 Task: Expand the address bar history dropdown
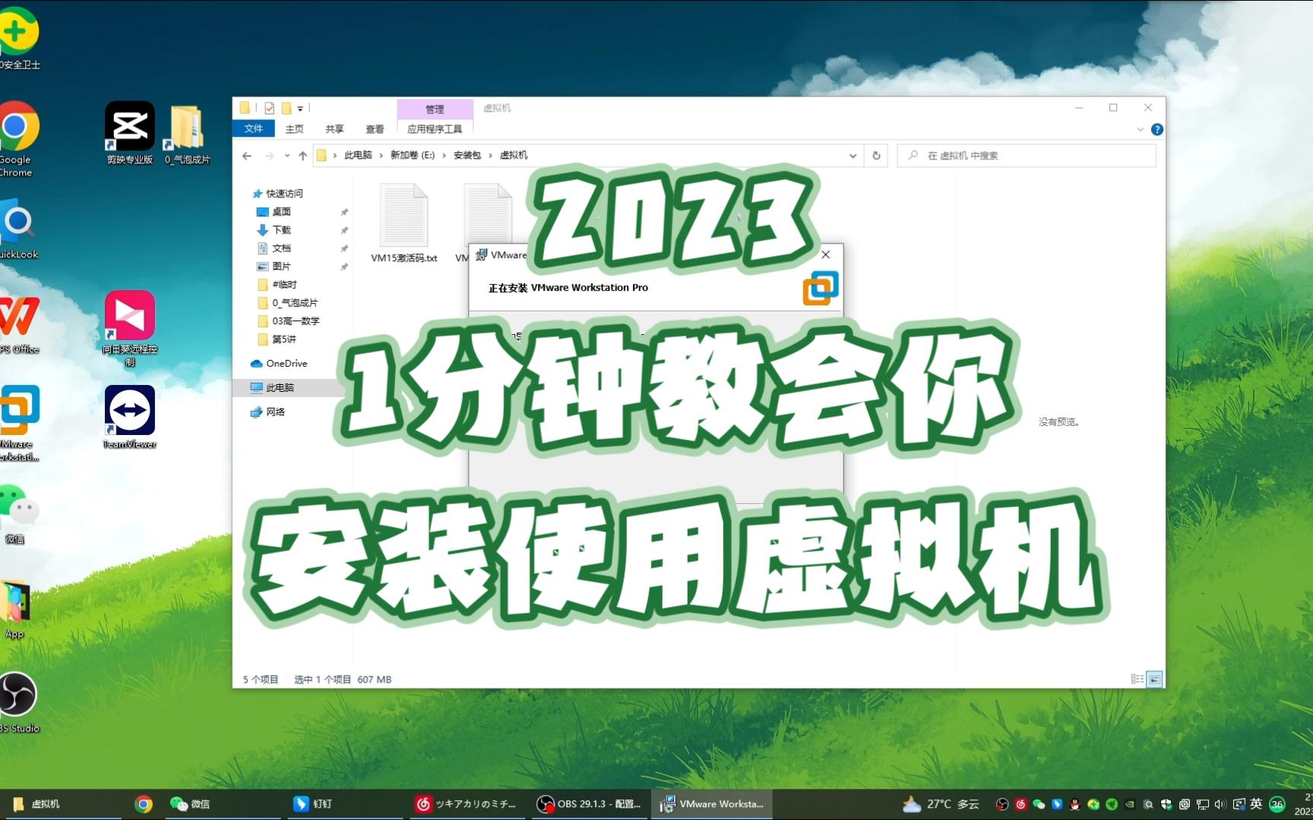click(853, 156)
